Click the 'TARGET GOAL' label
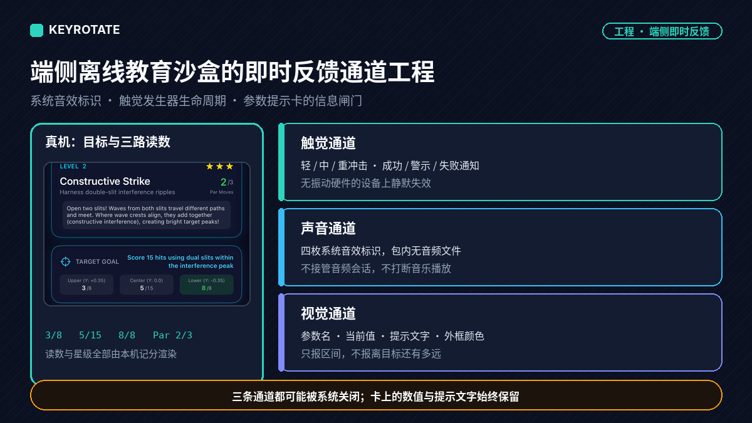Image resolution: width=752 pixels, height=423 pixels. point(97,262)
